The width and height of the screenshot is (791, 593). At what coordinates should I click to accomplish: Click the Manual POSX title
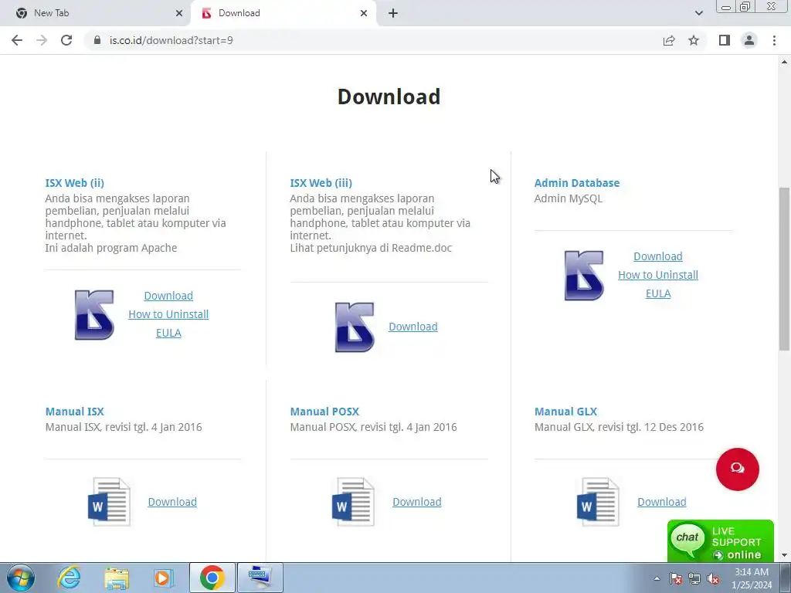point(324,412)
